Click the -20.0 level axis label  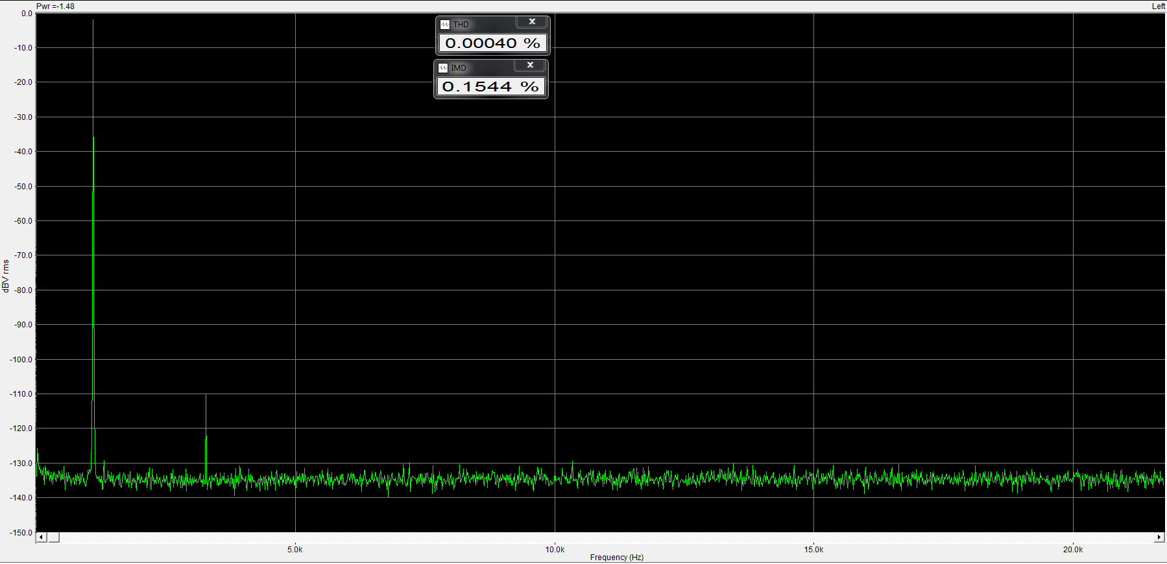tap(24, 82)
